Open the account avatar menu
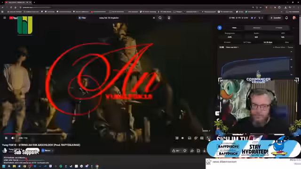This screenshot has height=169, width=301. point(294,18)
